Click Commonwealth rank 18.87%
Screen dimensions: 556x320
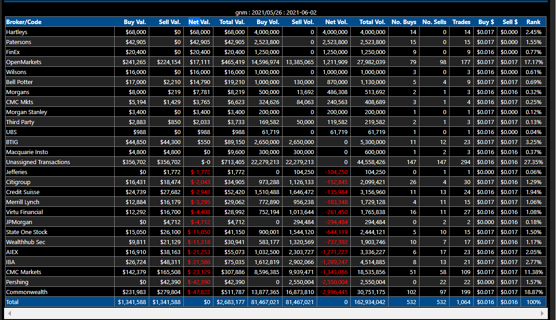click(533, 292)
